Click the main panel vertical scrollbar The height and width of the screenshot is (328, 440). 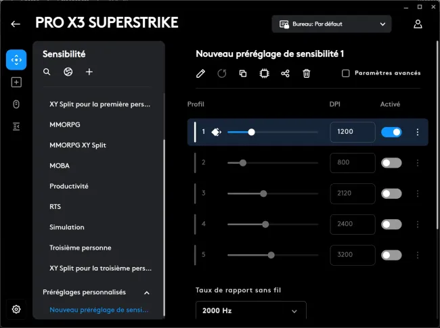[x=437, y=135]
